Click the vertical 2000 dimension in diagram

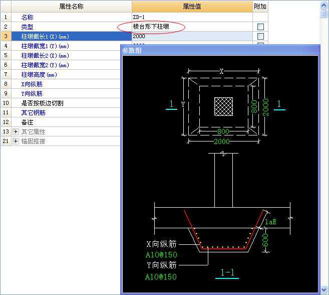(265, 107)
